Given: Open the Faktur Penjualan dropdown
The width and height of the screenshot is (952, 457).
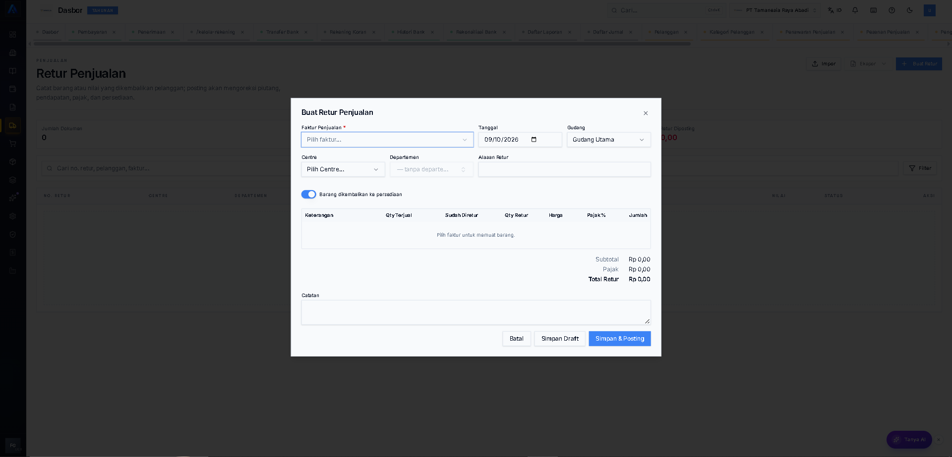Looking at the screenshot, I should click(x=387, y=140).
